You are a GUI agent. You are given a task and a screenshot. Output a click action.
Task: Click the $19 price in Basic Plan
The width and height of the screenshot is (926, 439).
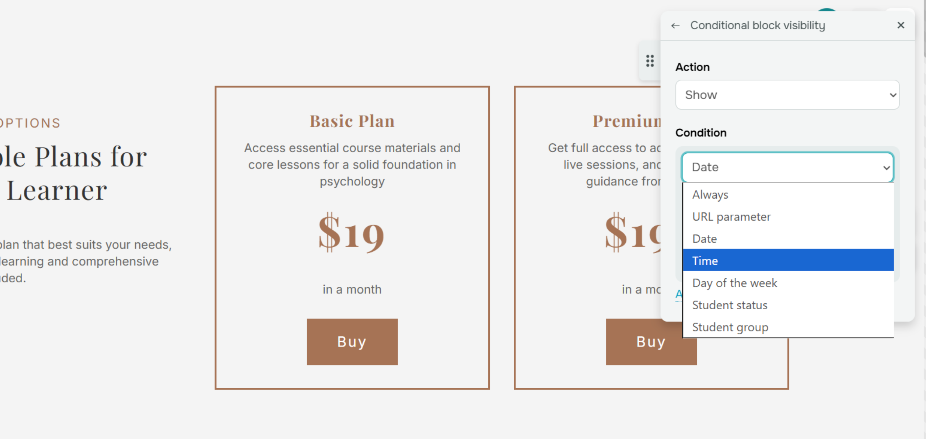(x=351, y=234)
